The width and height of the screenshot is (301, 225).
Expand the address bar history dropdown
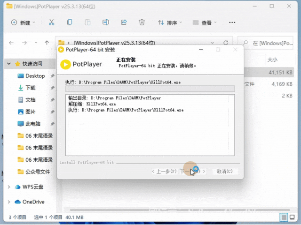click(x=212, y=43)
